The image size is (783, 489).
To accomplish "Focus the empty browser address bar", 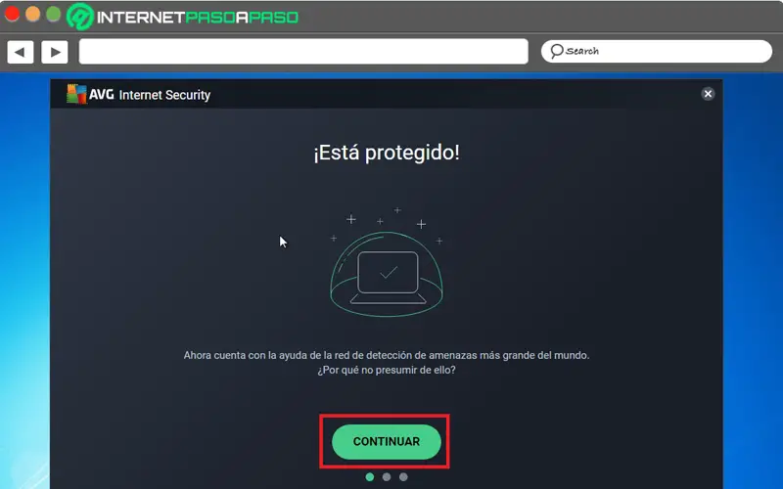I will coord(303,52).
